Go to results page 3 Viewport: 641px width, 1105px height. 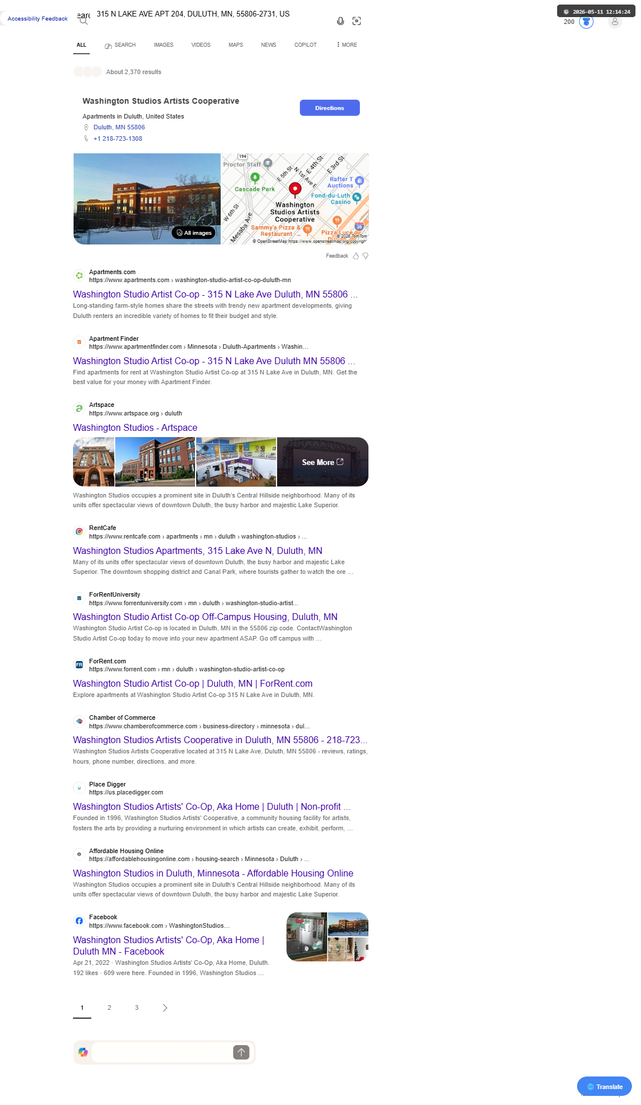point(137,1008)
